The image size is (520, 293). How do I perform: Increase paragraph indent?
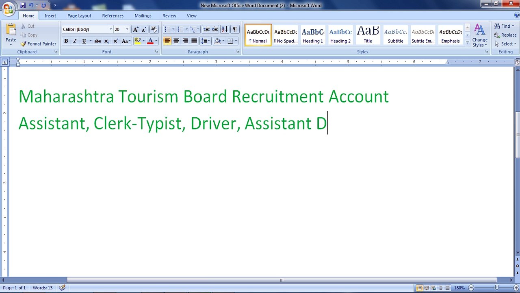[x=215, y=29]
